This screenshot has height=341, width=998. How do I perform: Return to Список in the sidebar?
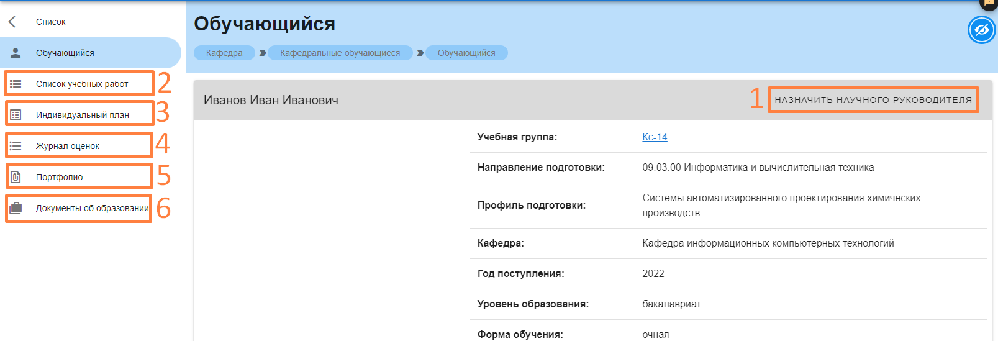pos(51,22)
